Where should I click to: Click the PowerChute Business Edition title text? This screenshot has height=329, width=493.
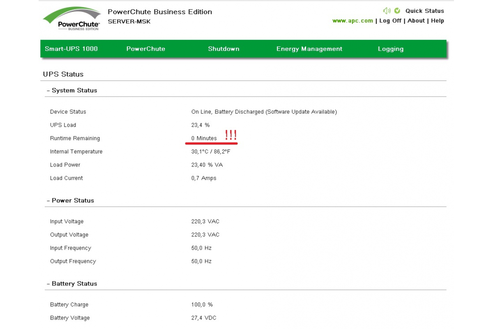[160, 12]
